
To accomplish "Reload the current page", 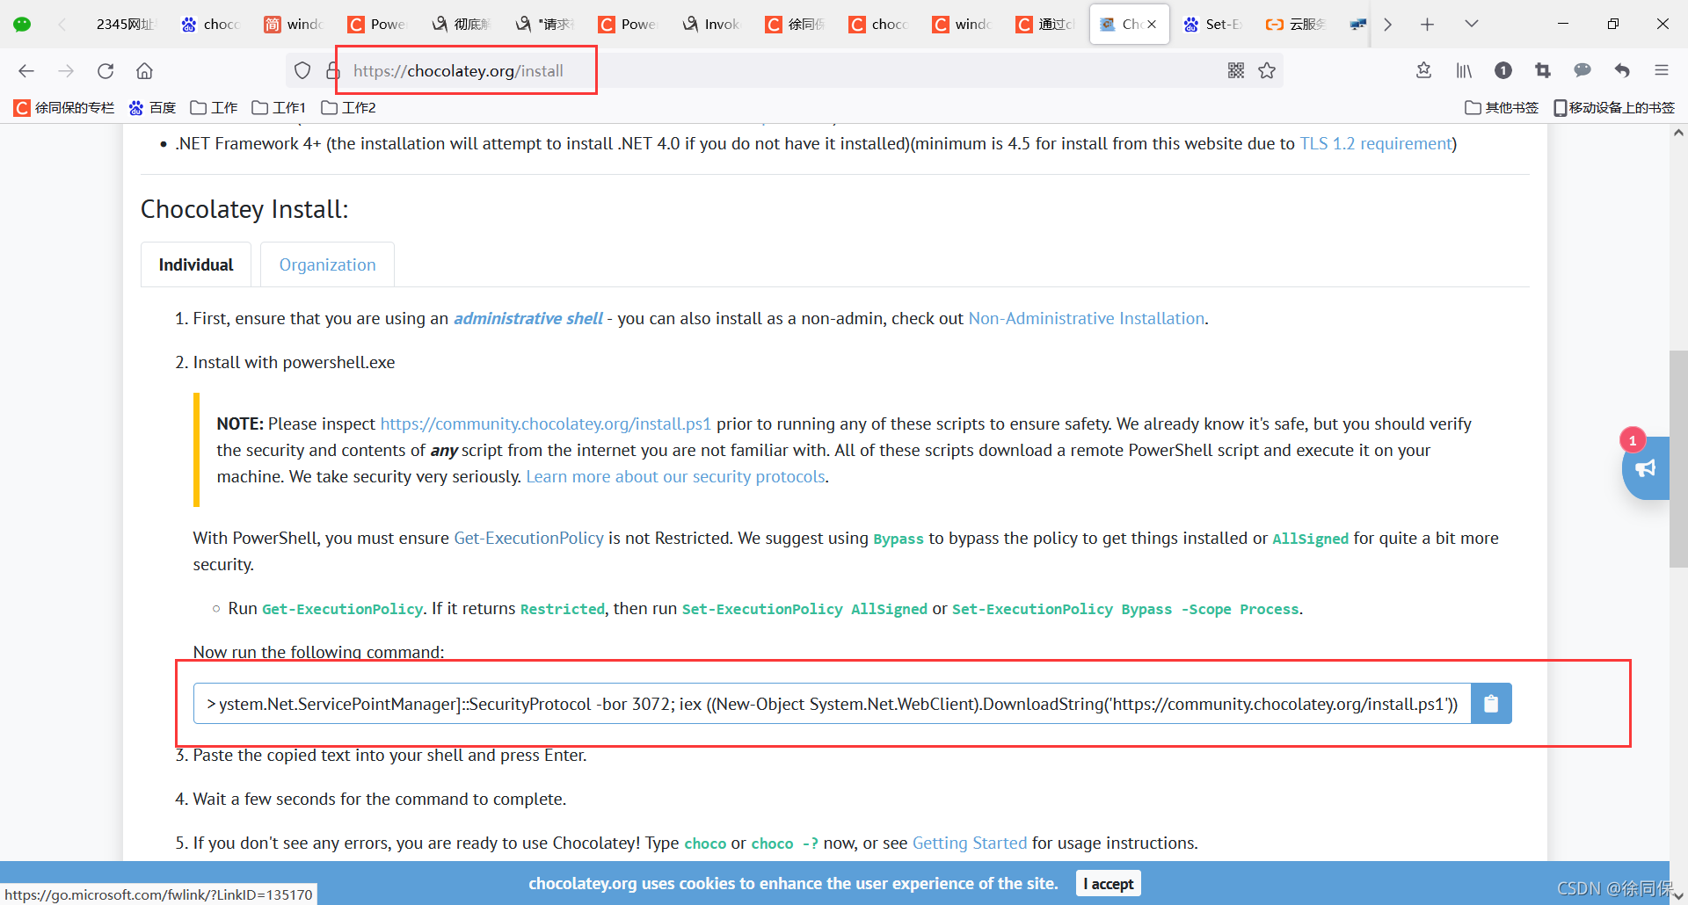I will point(105,71).
